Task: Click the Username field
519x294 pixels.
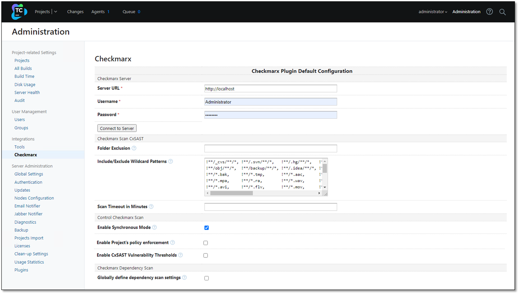Action: (271, 102)
